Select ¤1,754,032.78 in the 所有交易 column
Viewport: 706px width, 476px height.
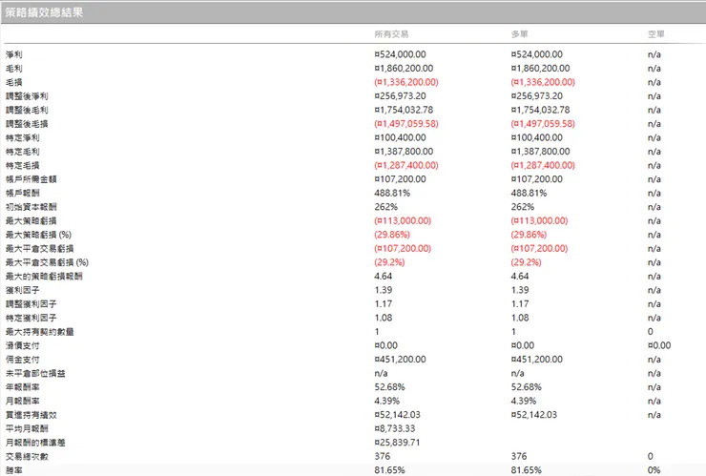(404, 110)
